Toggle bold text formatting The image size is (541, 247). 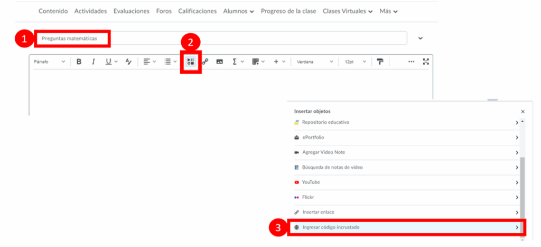tap(79, 62)
